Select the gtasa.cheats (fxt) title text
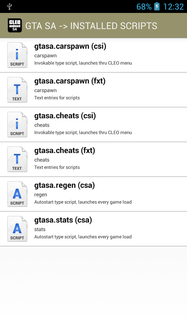 coord(65,151)
